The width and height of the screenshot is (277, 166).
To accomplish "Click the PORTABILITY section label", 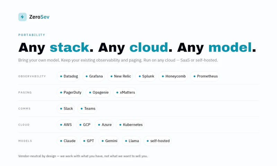I will coord(32,35).
